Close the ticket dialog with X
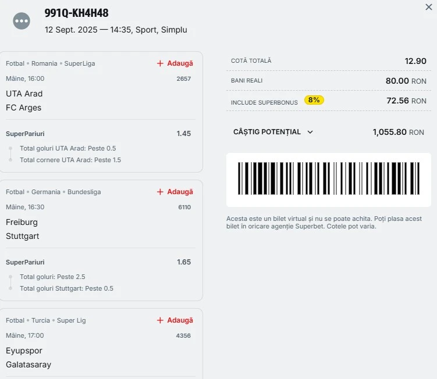 click(x=429, y=7)
